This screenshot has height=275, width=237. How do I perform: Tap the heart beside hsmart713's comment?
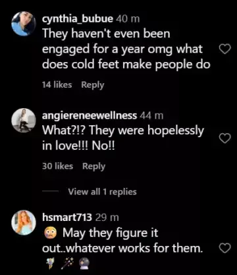[225, 249]
